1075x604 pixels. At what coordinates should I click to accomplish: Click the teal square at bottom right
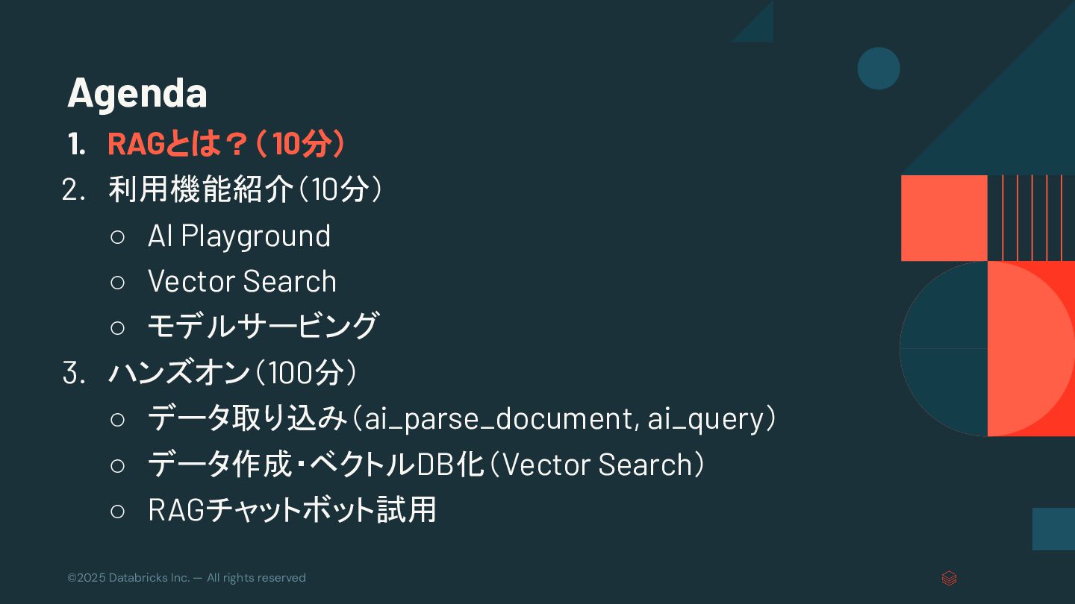pos(1053,529)
